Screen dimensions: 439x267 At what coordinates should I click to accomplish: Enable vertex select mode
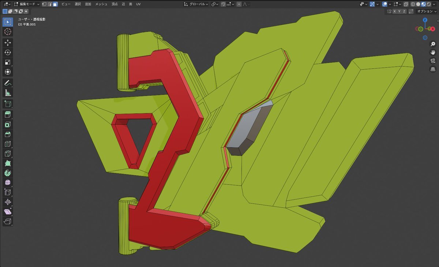(x=44, y=4)
